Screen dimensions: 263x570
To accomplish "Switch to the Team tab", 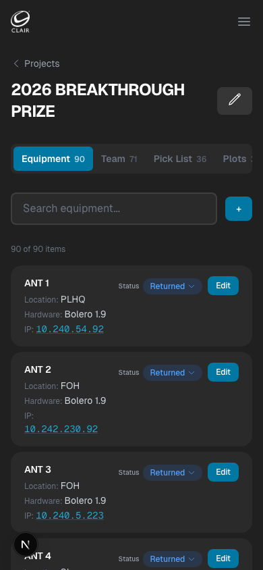I will coord(119,159).
